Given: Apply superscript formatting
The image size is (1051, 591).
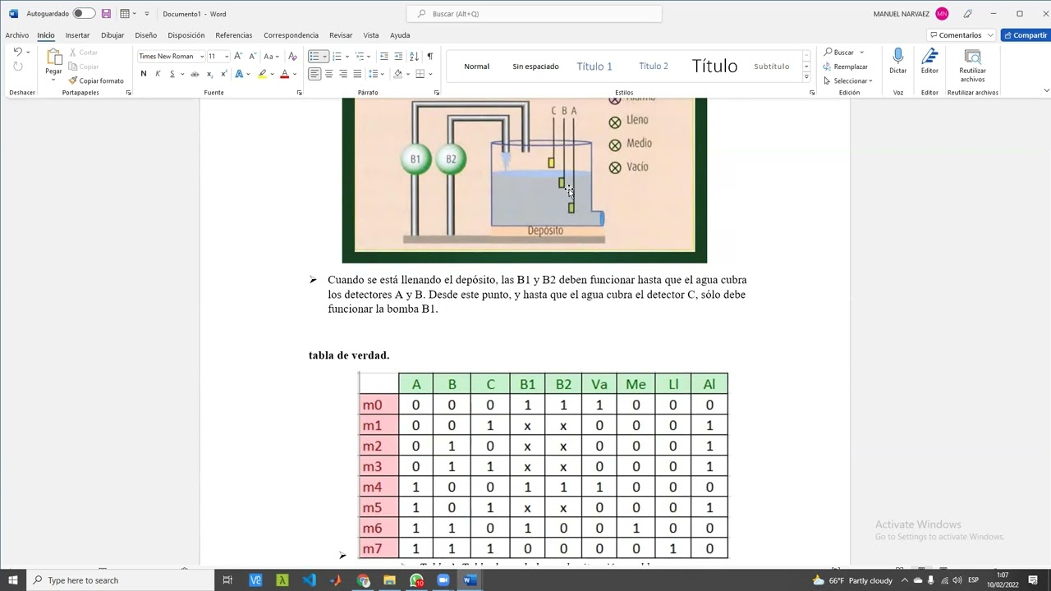Looking at the screenshot, I should (223, 74).
